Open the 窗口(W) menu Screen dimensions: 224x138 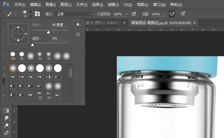(159, 5)
